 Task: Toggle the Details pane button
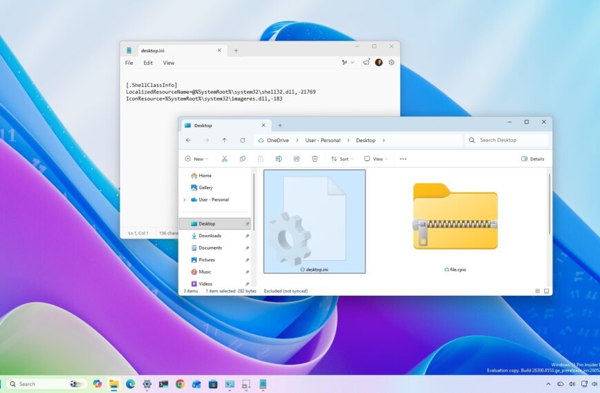(x=532, y=159)
